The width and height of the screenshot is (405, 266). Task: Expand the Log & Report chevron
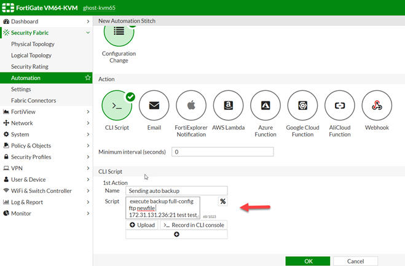(88, 202)
